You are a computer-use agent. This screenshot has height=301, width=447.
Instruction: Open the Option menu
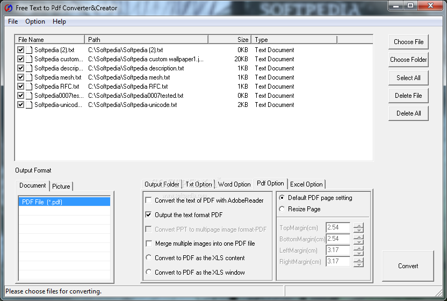click(x=35, y=21)
